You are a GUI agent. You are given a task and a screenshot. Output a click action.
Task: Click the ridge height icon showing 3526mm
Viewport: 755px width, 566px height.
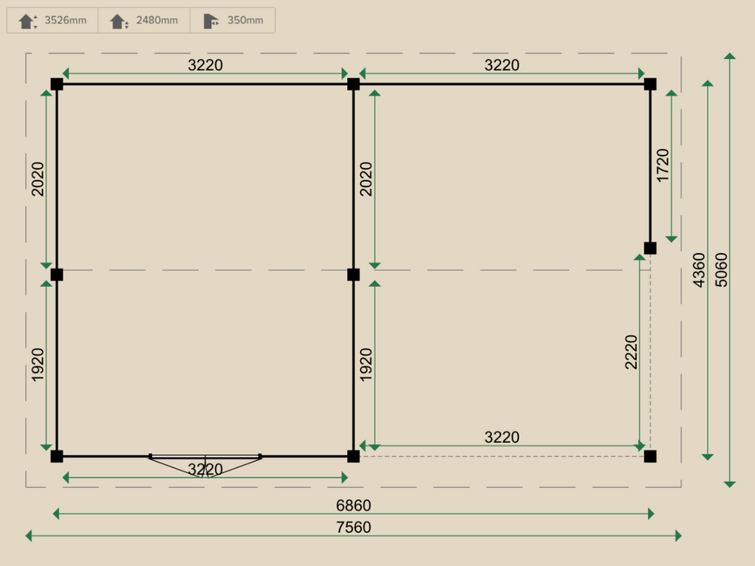pyautogui.click(x=50, y=20)
